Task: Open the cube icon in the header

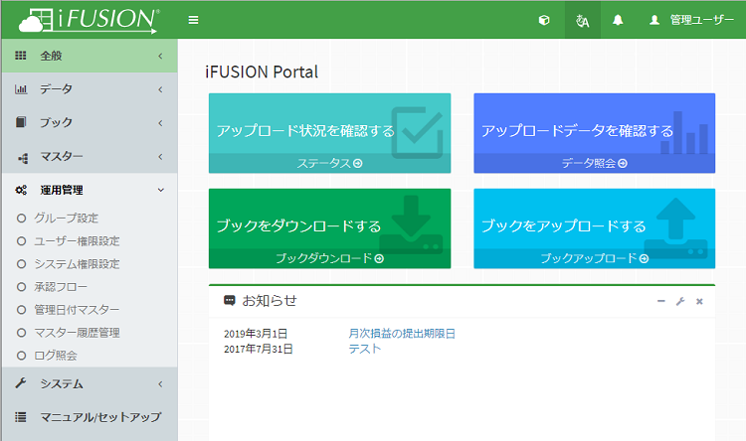Action: coord(544,20)
